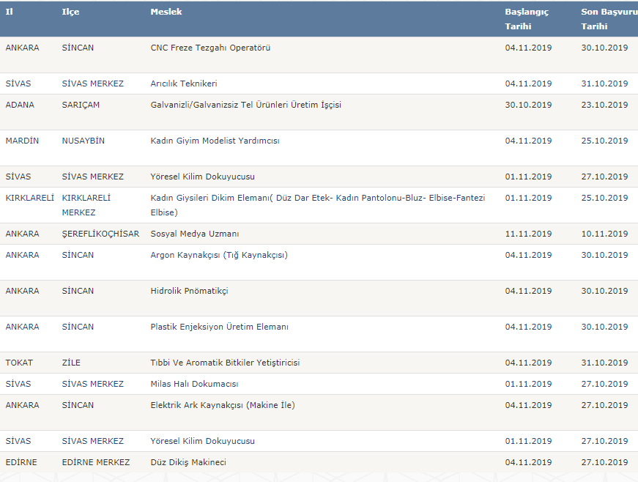Sort by Başlangıç Tarihi column header
The height and width of the screenshot is (482, 638).
point(527,19)
